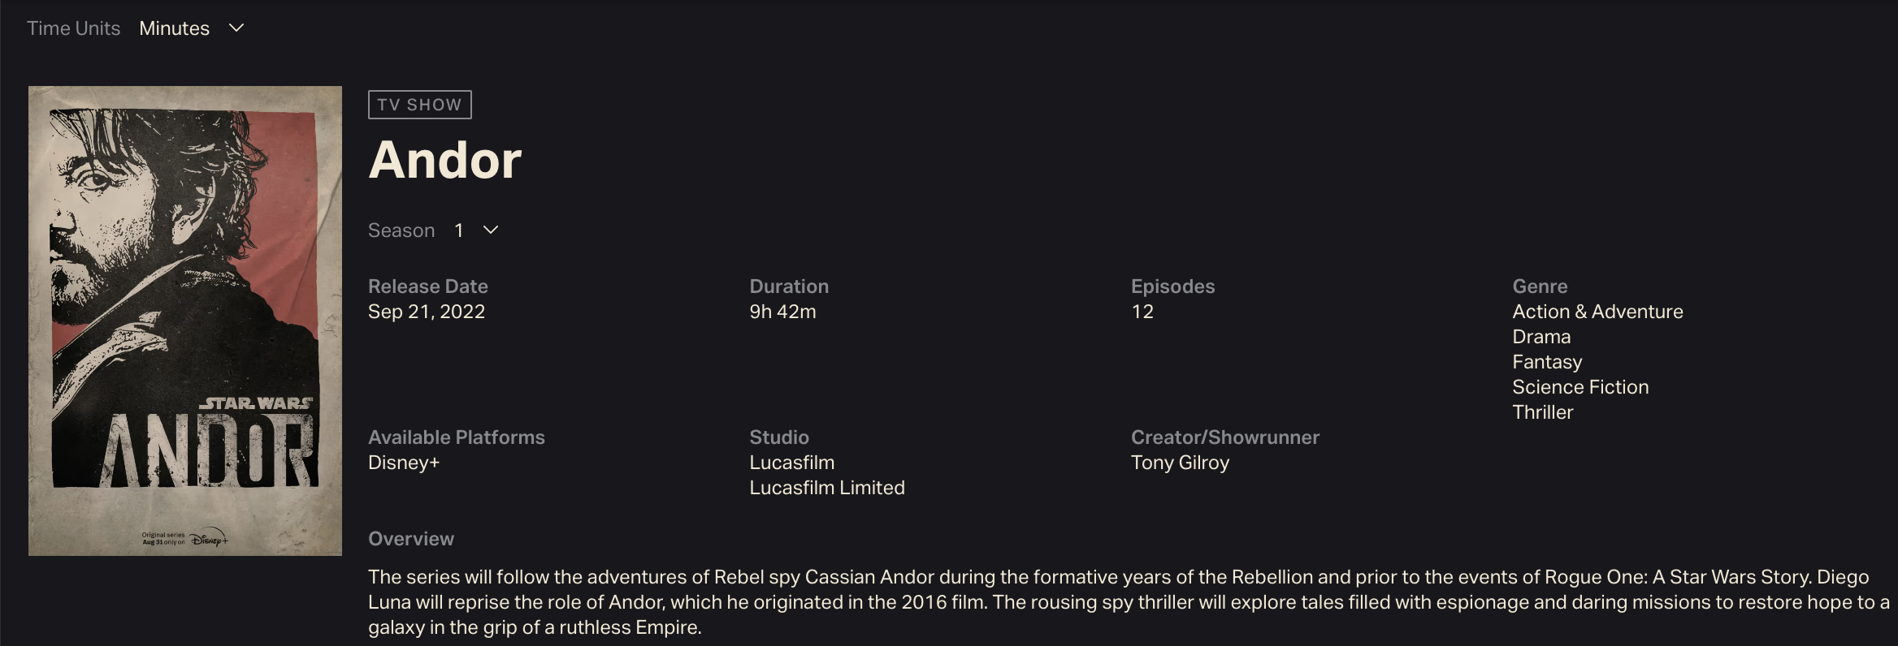Click the episode count 12
The width and height of the screenshot is (1898, 646).
[1142, 312]
